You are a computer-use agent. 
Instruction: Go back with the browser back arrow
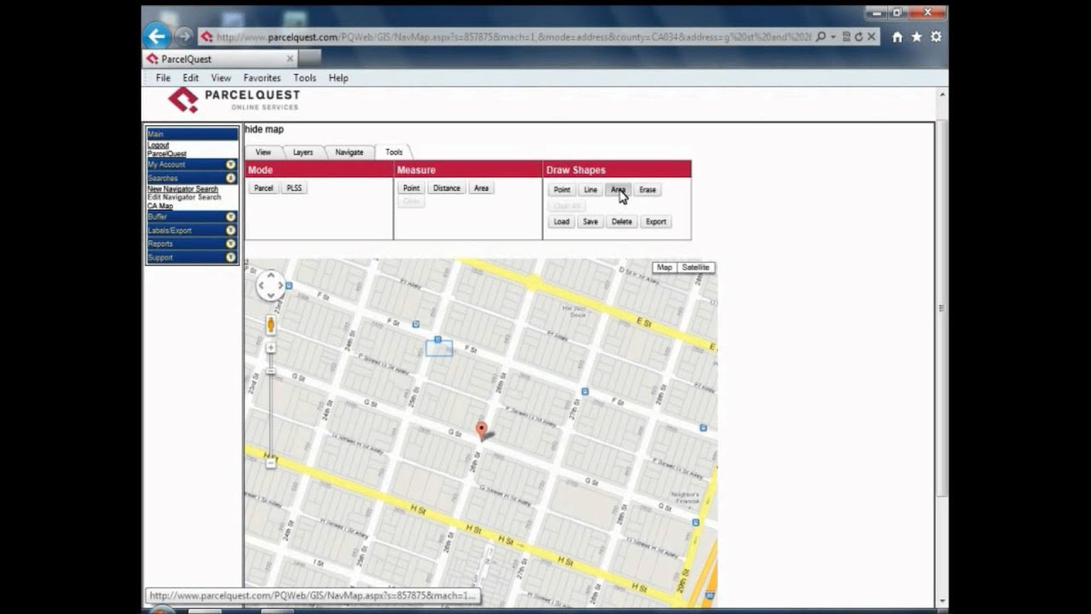click(x=156, y=36)
